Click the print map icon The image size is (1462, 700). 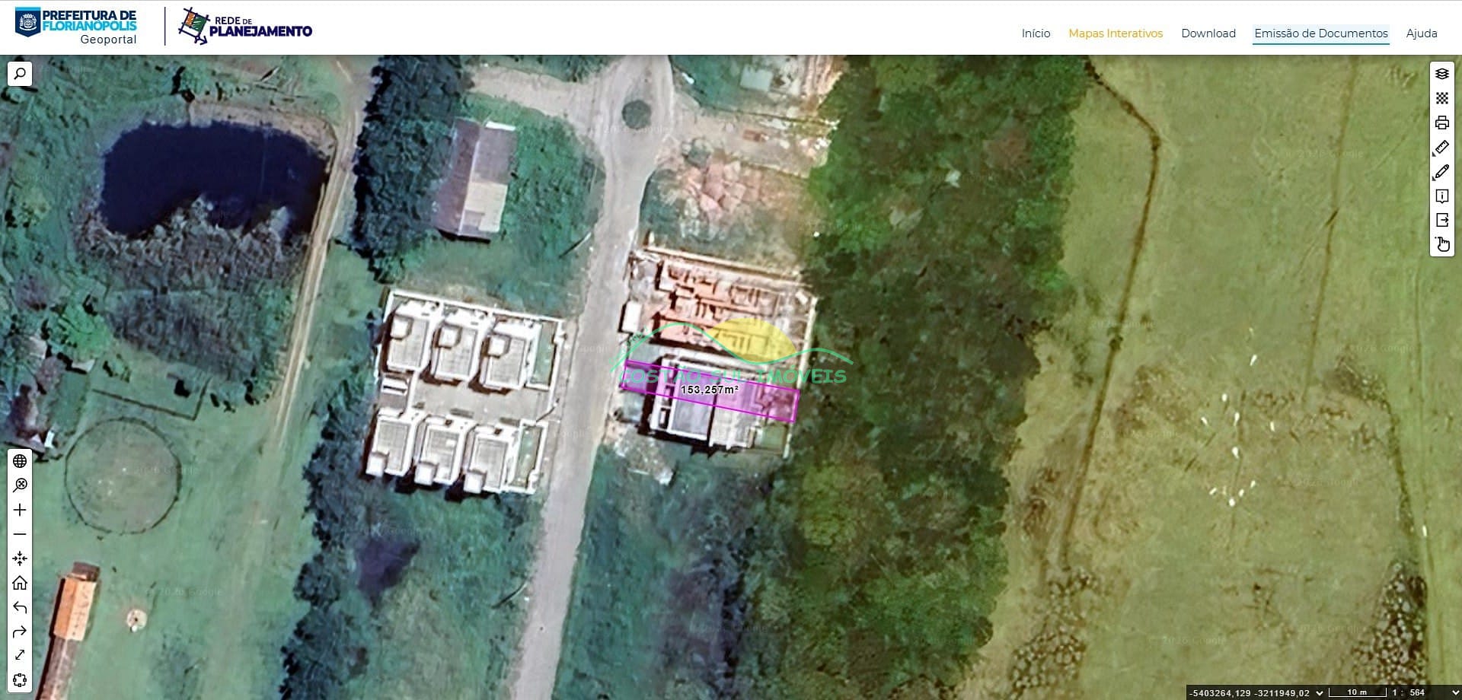click(1441, 123)
